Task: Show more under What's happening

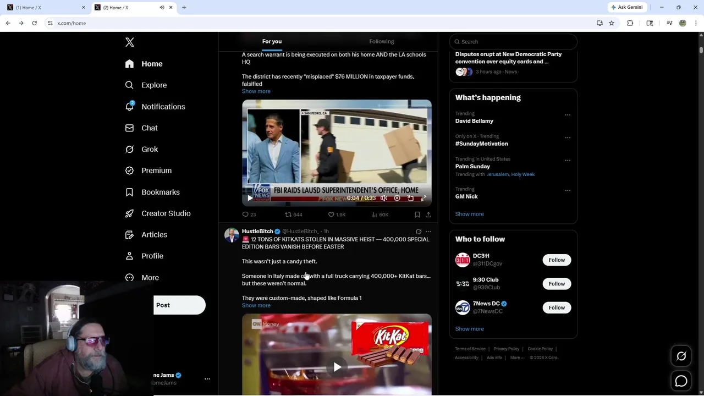Action: click(470, 214)
